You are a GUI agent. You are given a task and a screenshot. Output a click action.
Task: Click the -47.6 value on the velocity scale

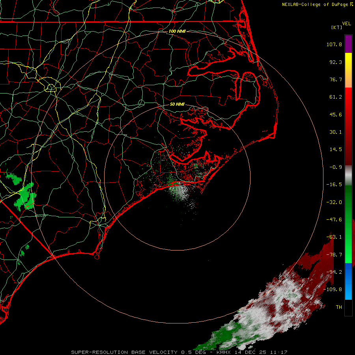tap(334, 220)
